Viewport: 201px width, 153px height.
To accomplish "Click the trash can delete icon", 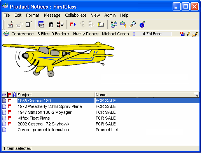I will [51, 24].
